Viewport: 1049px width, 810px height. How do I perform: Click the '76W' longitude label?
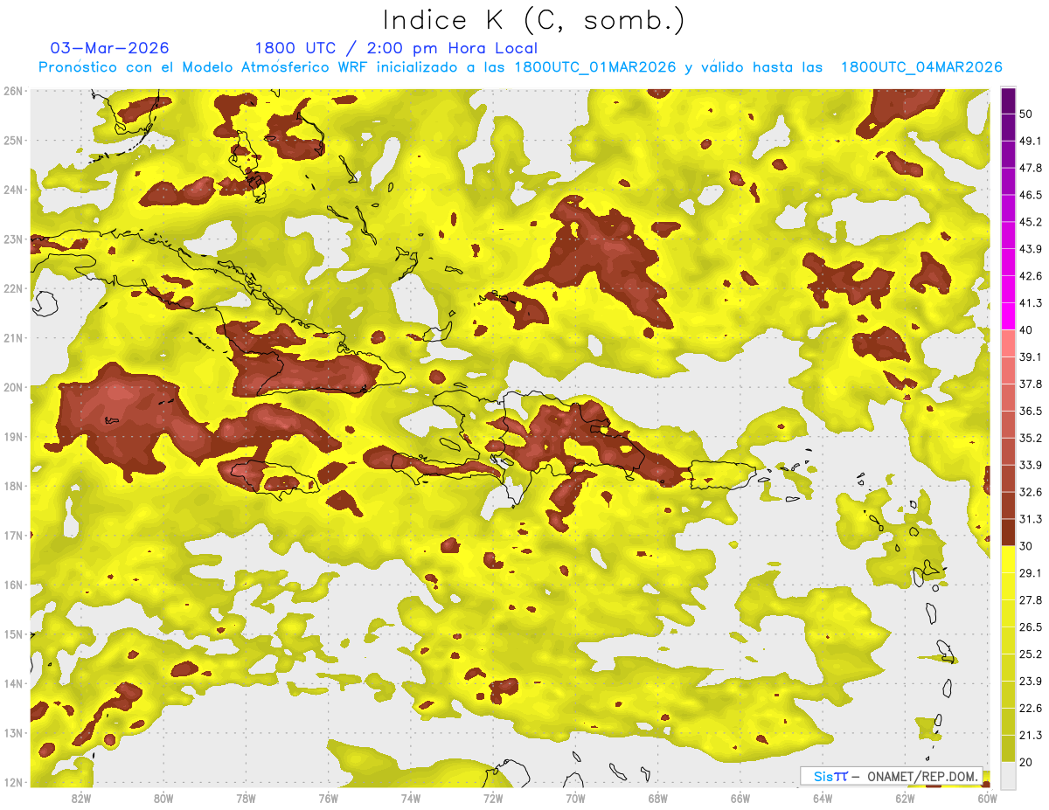pos(328,798)
